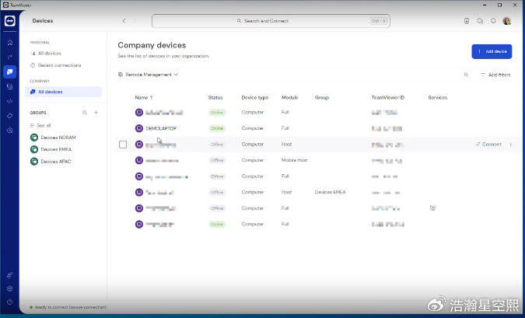Viewport: 525px width, 318px height.
Task: Maximize the TeamViewer window
Action: pyautogui.click(x=499, y=5)
